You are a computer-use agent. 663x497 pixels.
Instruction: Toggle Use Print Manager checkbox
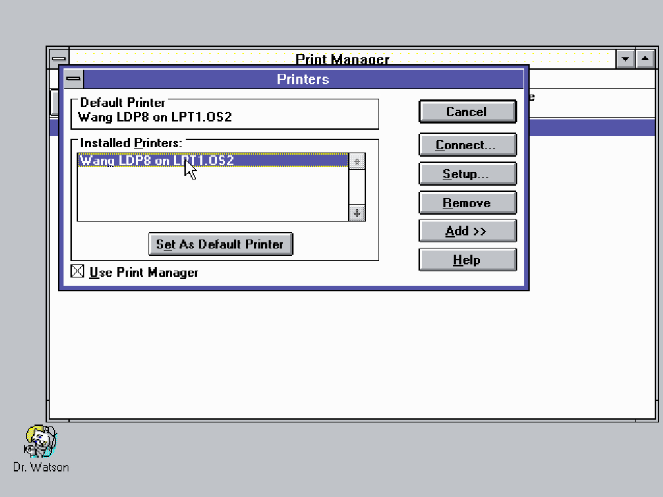(77, 271)
